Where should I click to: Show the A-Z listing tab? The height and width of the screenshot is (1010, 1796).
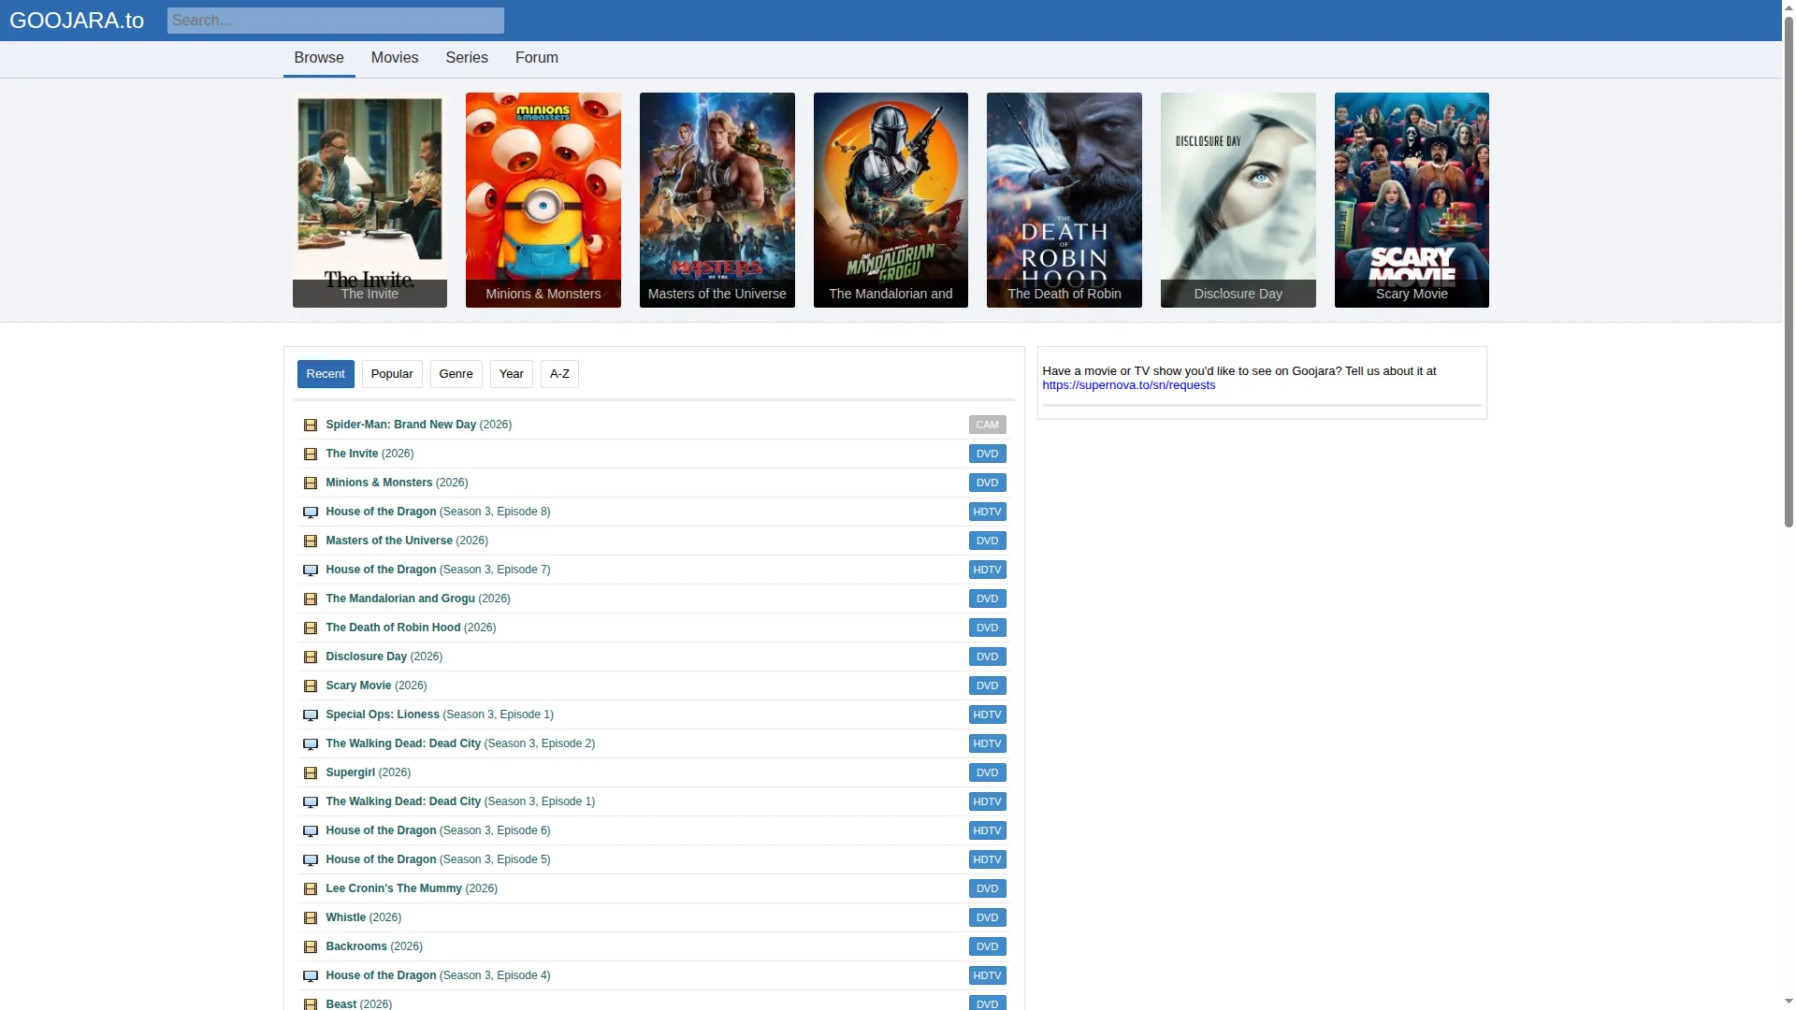559,374
